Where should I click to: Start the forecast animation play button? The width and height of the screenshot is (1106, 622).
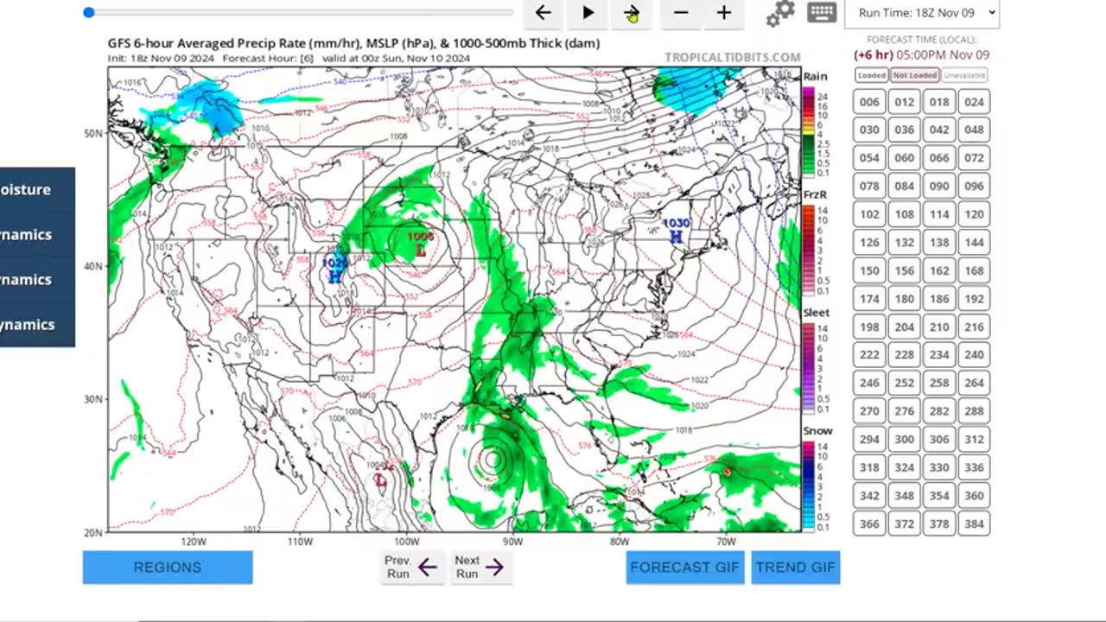point(588,13)
